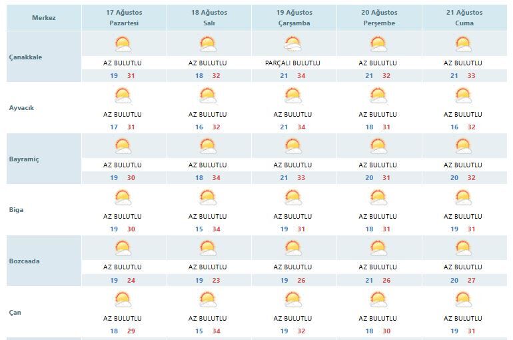Click Çanakkale weather icon for 17 Ağustos
This screenshot has width=513, height=340.
coord(123,45)
